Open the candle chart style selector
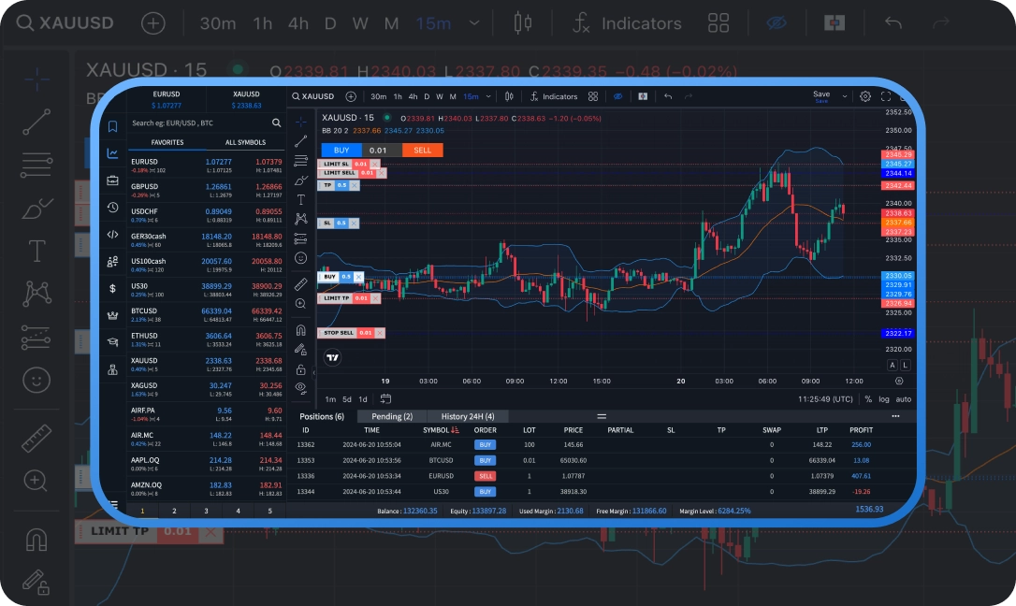Screen dimensions: 1016x606 [508, 96]
